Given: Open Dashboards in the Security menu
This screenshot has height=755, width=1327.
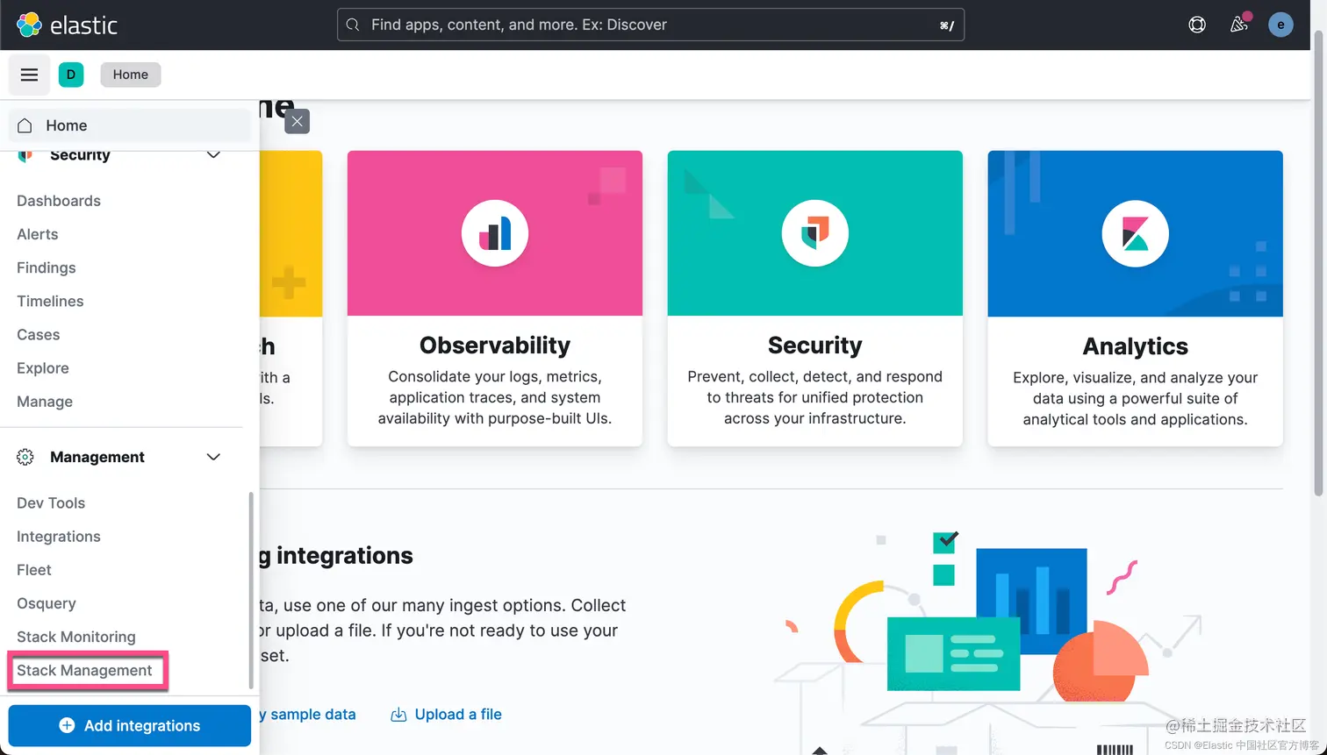Looking at the screenshot, I should pos(59,201).
